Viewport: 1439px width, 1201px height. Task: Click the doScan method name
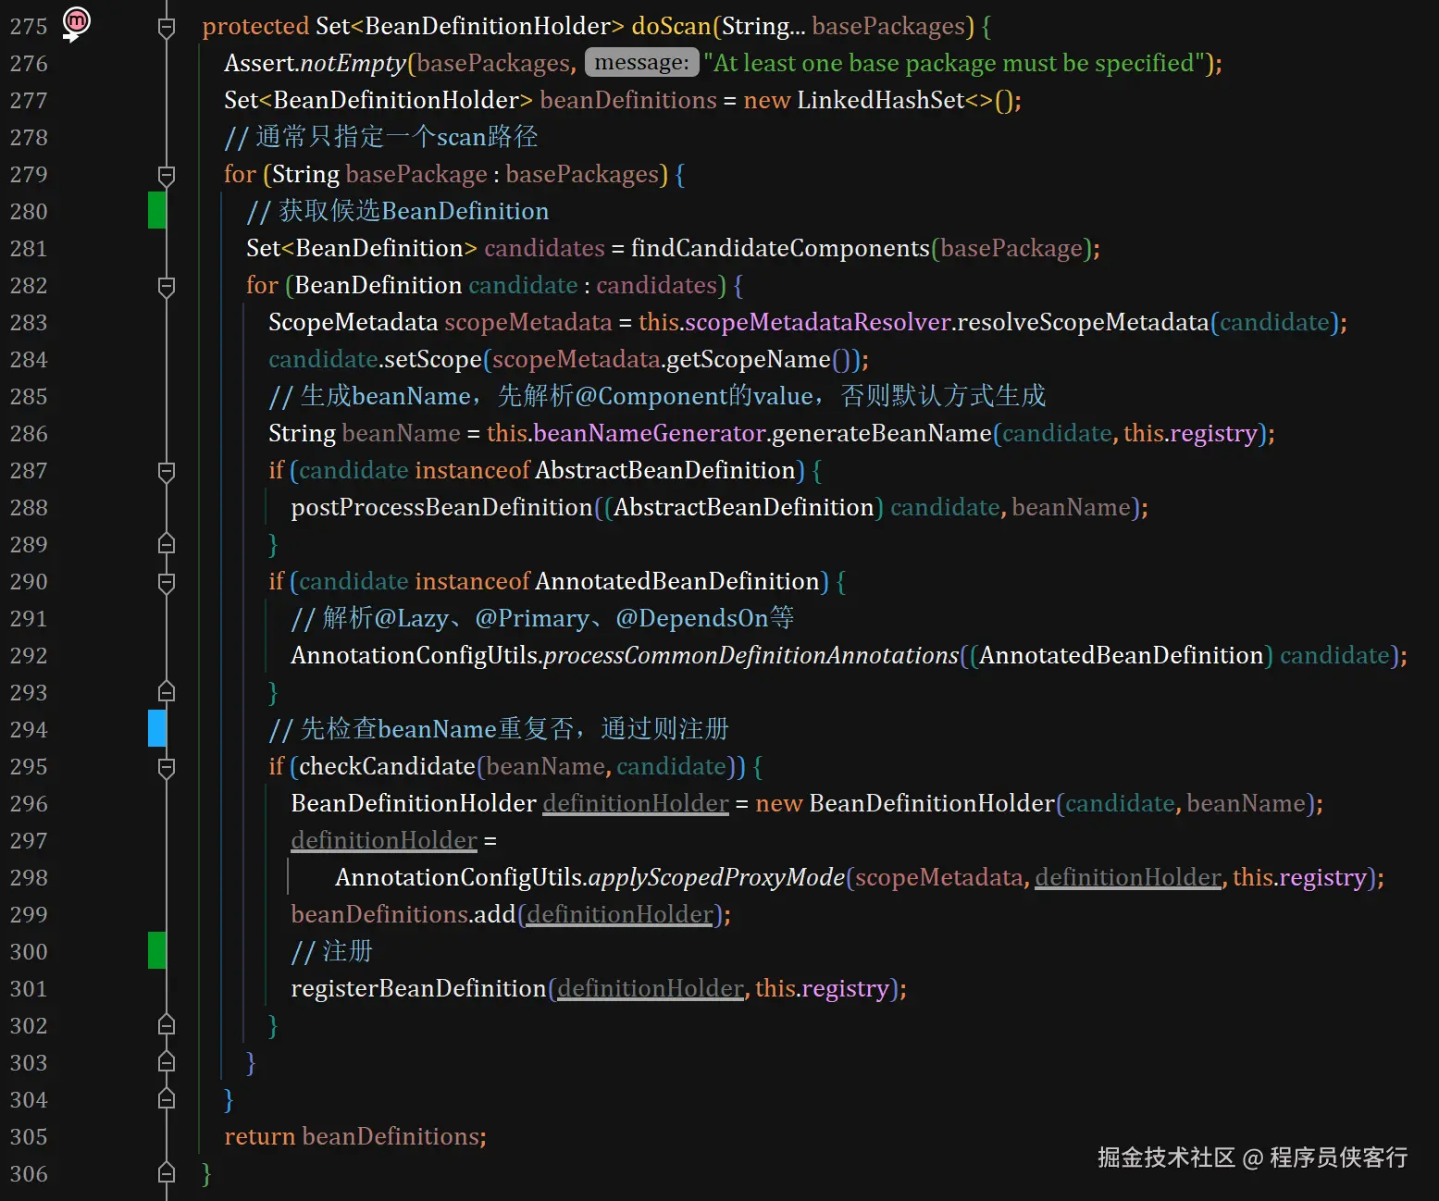(x=671, y=26)
